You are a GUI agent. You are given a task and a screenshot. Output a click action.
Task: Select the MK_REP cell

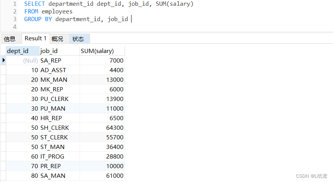pyautogui.click(x=60, y=89)
